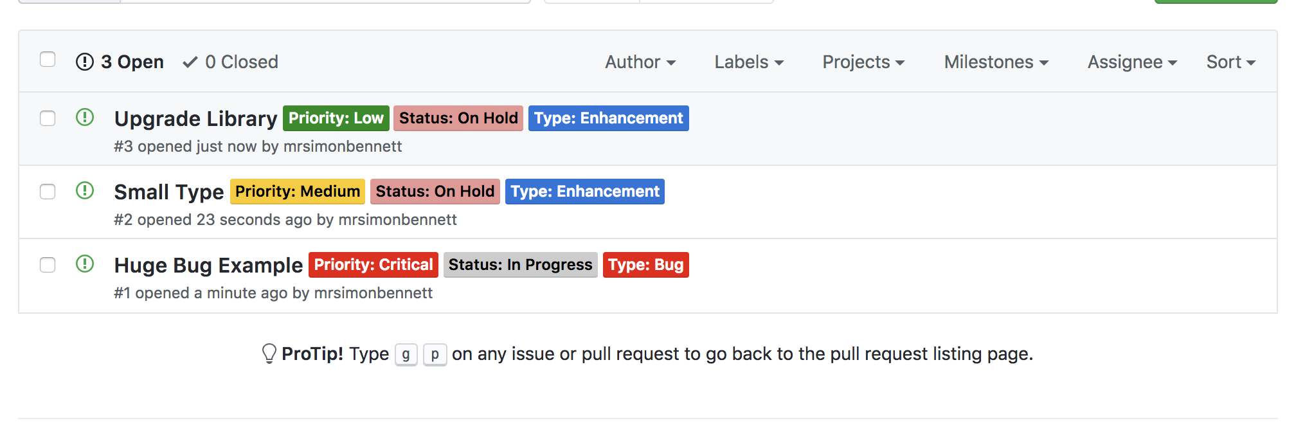
Task: Click open-issue icon beside Upgrade Library
Action: pos(85,118)
